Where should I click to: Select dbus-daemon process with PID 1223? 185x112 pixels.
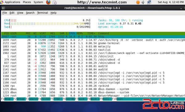[x=93, y=93]
